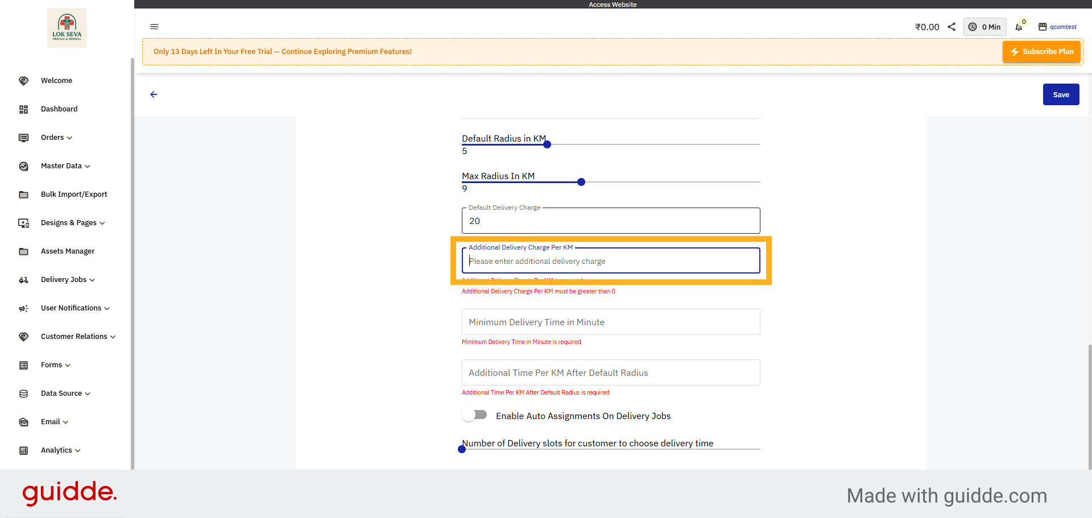This screenshot has width=1092, height=518.
Task: Click the Email envelope icon
Action: tap(23, 422)
